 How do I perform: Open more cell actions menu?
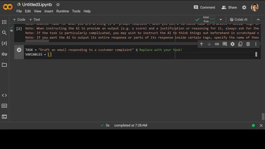click(x=256, y=44)
